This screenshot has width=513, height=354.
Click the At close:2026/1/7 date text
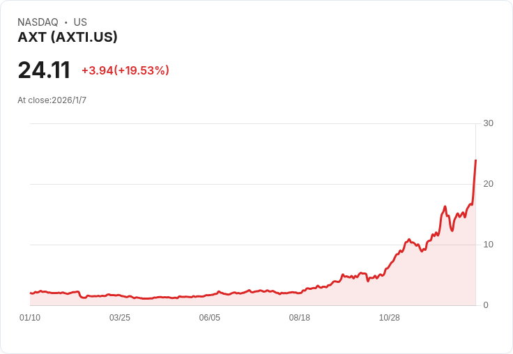point(52,100)
